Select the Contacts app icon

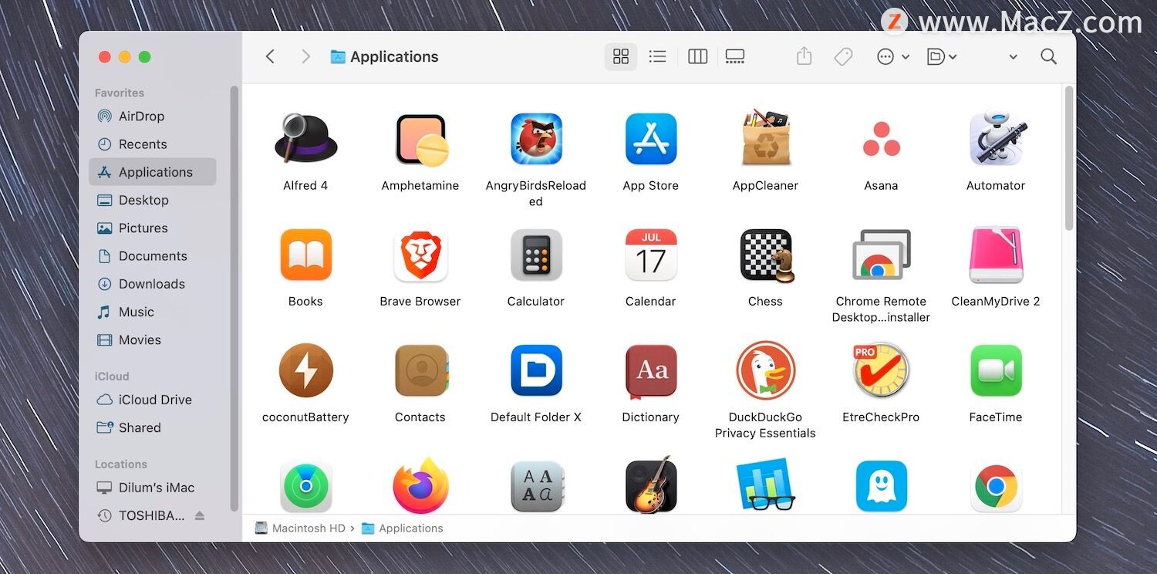[421, 370]
